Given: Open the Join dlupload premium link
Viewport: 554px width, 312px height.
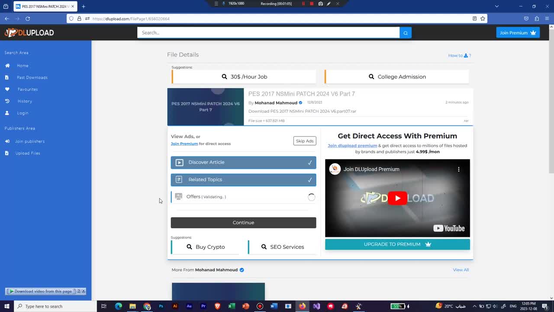Looking at the screenshot, I should click(x=352, y=146).
